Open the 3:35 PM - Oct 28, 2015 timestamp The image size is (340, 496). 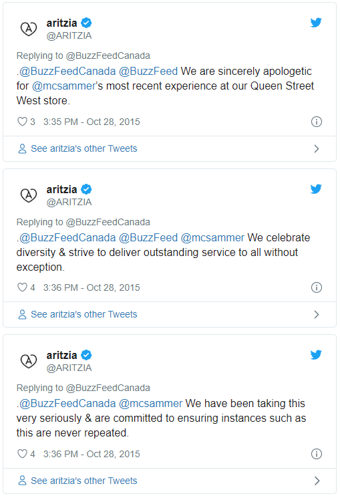click(92, 122)
